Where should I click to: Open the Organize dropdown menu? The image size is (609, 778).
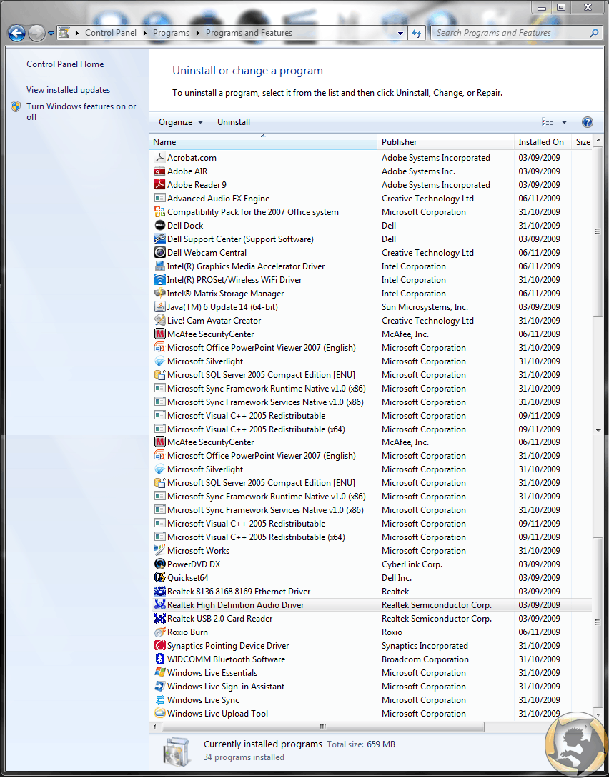(181, 122)
